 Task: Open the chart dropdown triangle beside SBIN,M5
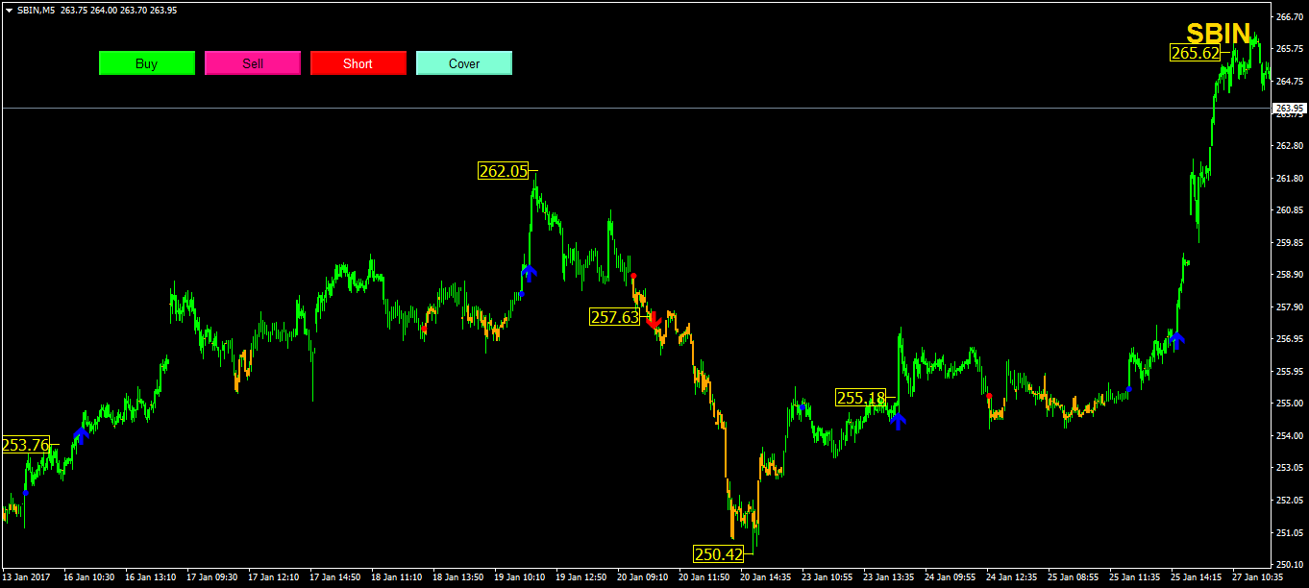tap(9, 10)
